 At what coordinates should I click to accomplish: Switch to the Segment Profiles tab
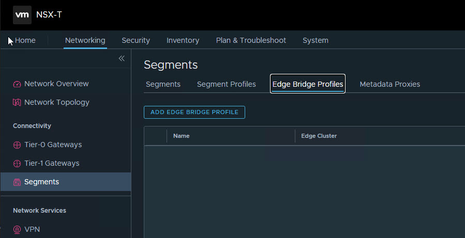click(226, 84)
